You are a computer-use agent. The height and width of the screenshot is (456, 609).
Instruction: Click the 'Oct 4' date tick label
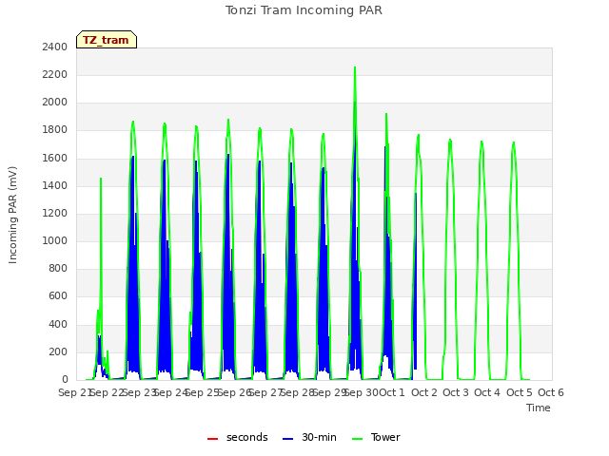pos(487,392)
